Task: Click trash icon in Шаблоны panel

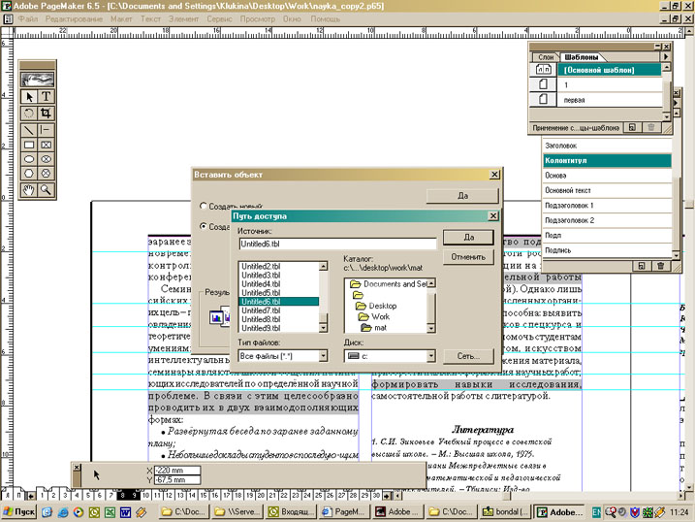Action: pos(651,127)
